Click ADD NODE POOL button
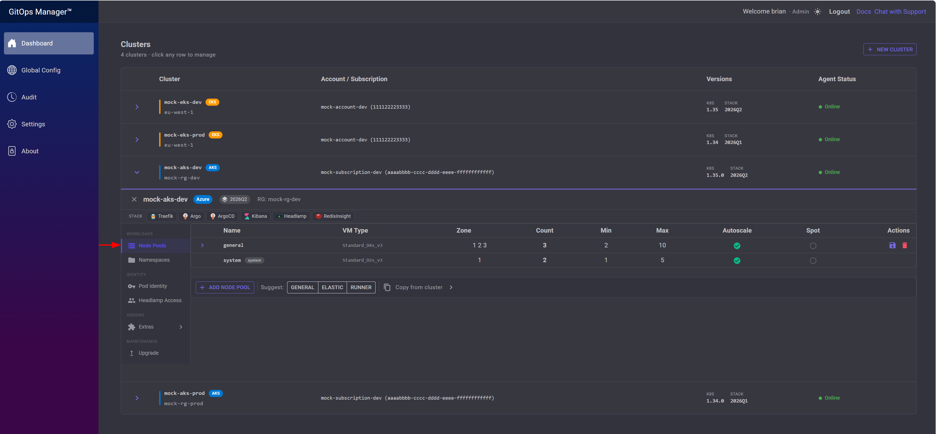 tap(225, 287)
